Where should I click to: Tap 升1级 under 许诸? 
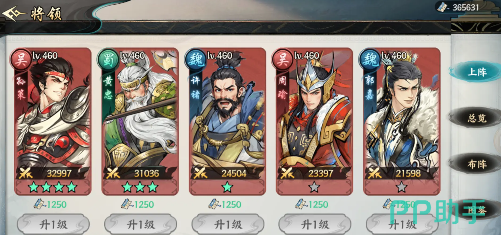(228, 224)
